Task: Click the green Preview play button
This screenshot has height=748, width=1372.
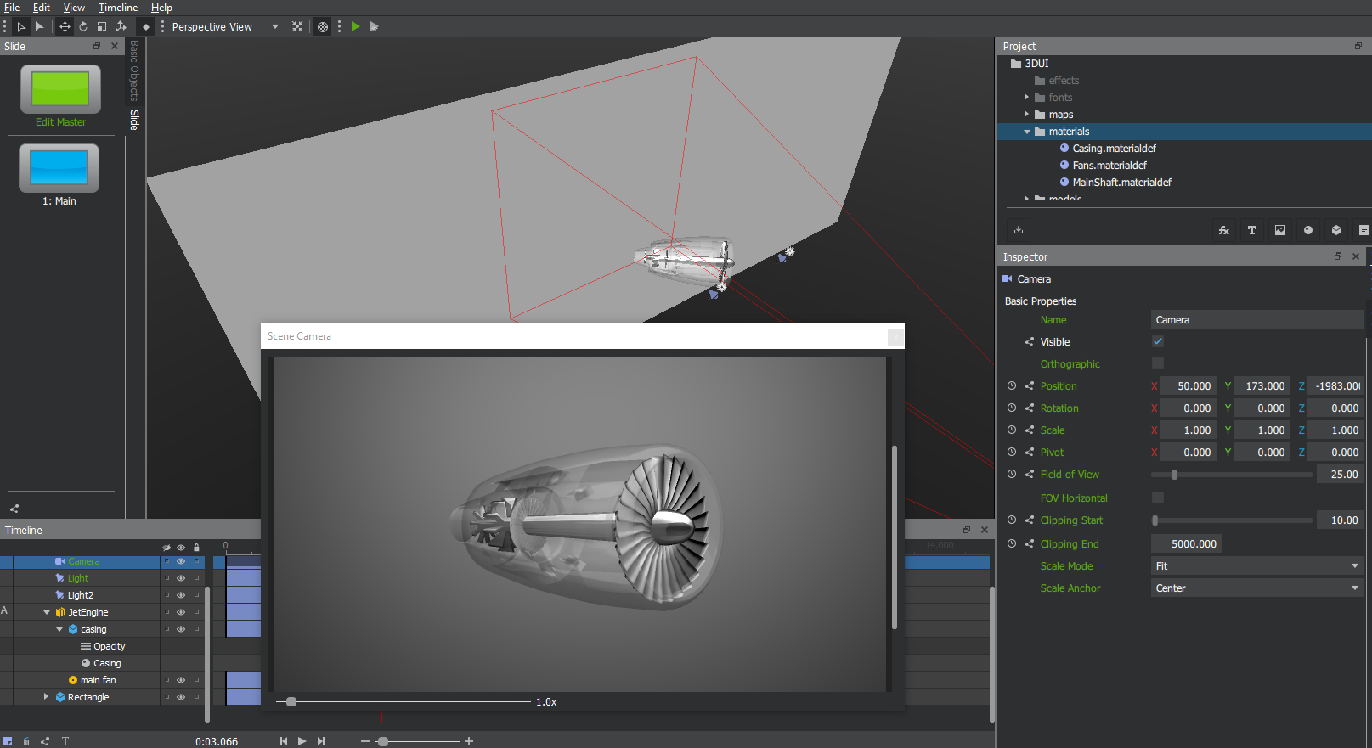Action: 355,26
